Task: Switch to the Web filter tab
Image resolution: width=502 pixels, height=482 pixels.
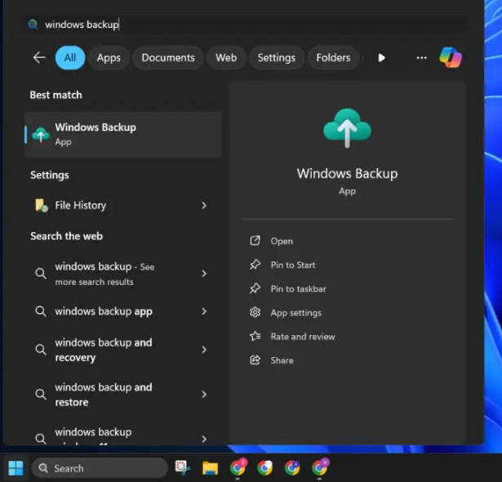Action: [x=226, y=58]
